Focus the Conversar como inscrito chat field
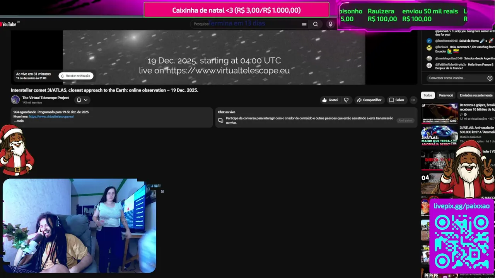 [457, 78]
